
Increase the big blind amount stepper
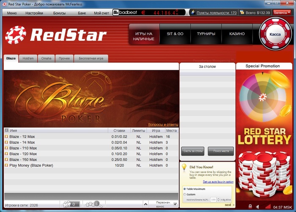(219, 198)
